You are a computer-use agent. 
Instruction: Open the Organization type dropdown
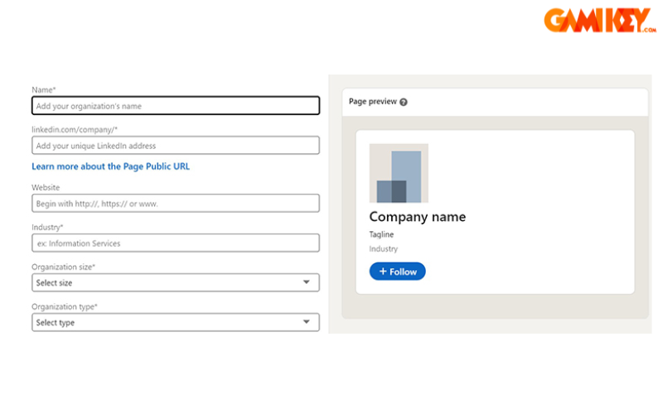[176, 322]
